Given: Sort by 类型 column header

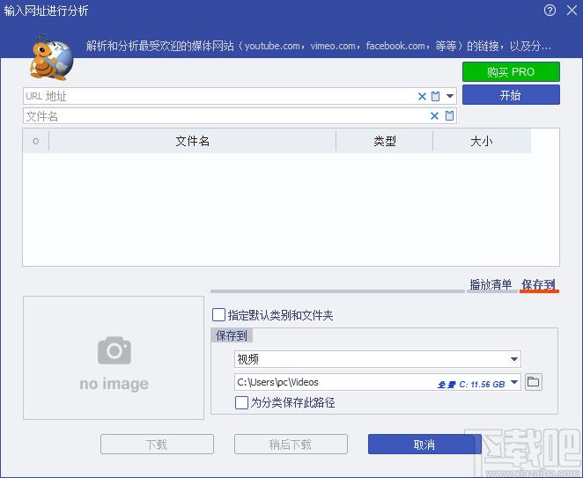Looking at the screenshot, I should click(x=385, y=141).
